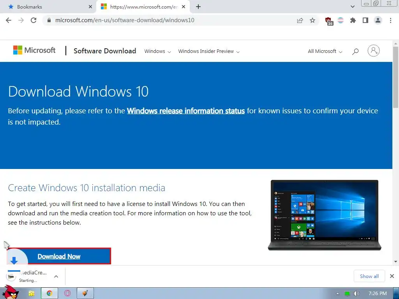Open the yellow folder taskbar icon

pyautogui.click(x=32, y=294)
